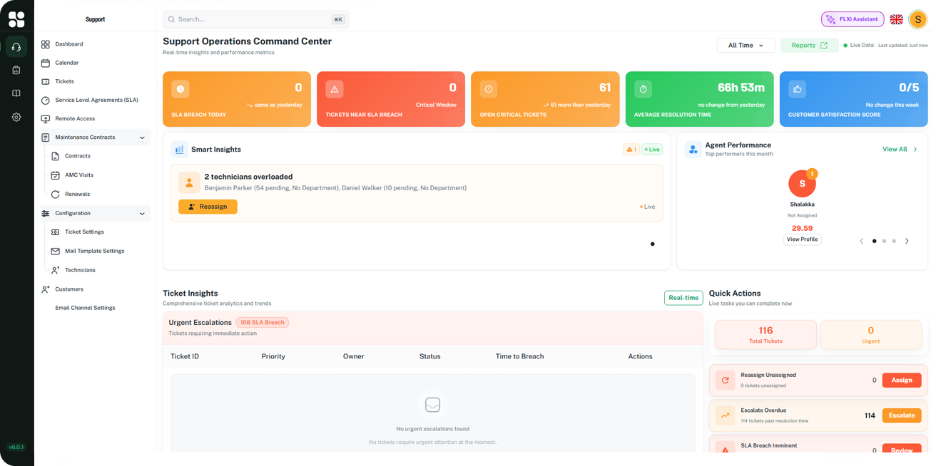Viewport: 941px width, 466px height.
Task: Open the user avatar labeled S
Action: (x=918, y=19)
